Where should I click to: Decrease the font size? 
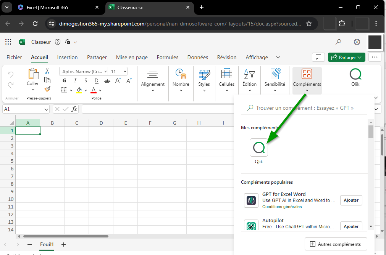pyautogui.click(x=129, y=80)
